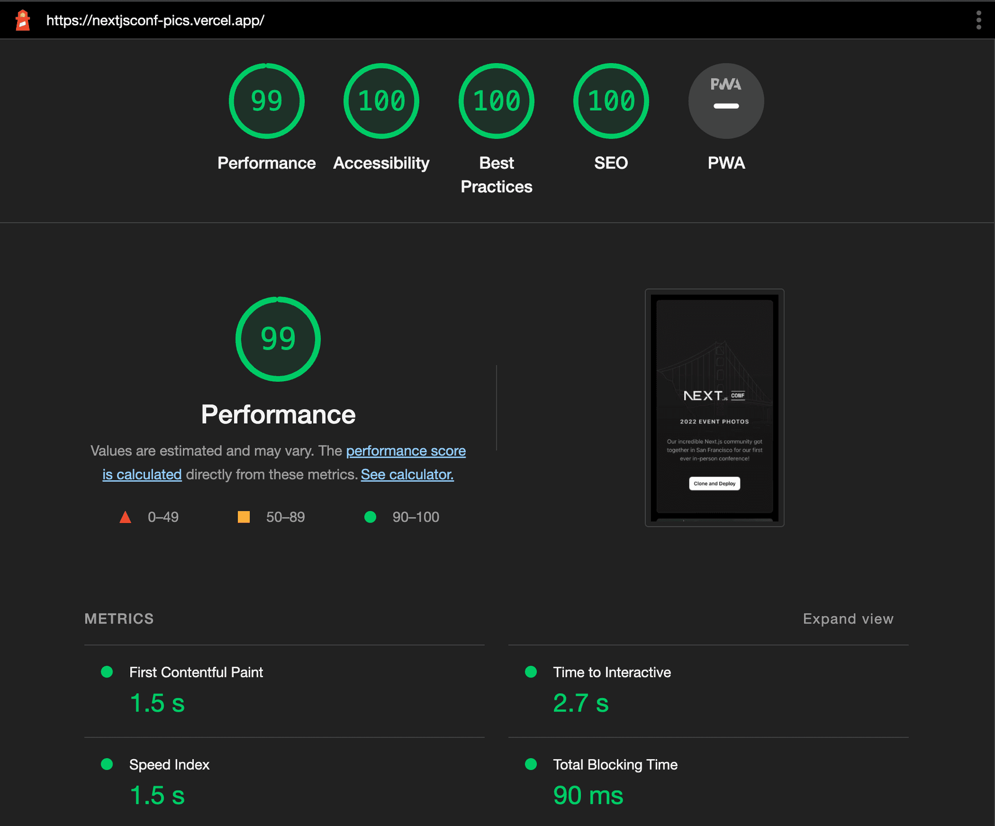This screenshot has width=995, height=826.
Task: Click the Accessibility 100 score gauge
Action: click(381, 101)
